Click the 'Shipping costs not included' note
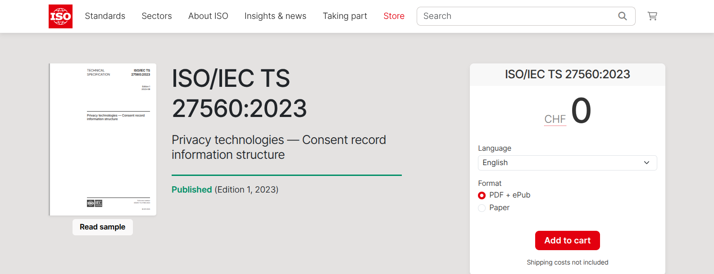 tap(568, 262)
